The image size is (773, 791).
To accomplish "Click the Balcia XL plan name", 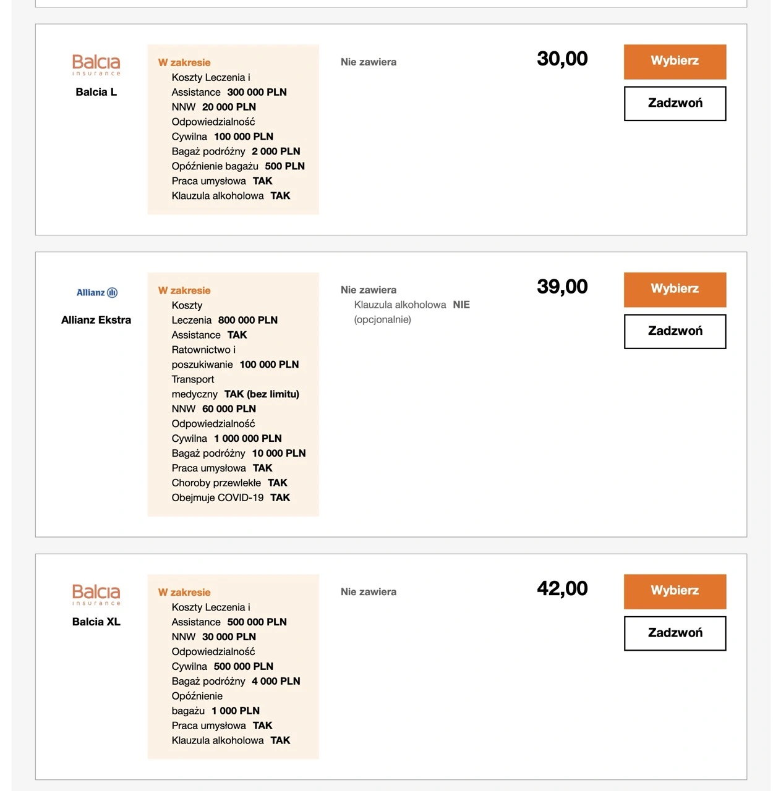I will 96,622.
